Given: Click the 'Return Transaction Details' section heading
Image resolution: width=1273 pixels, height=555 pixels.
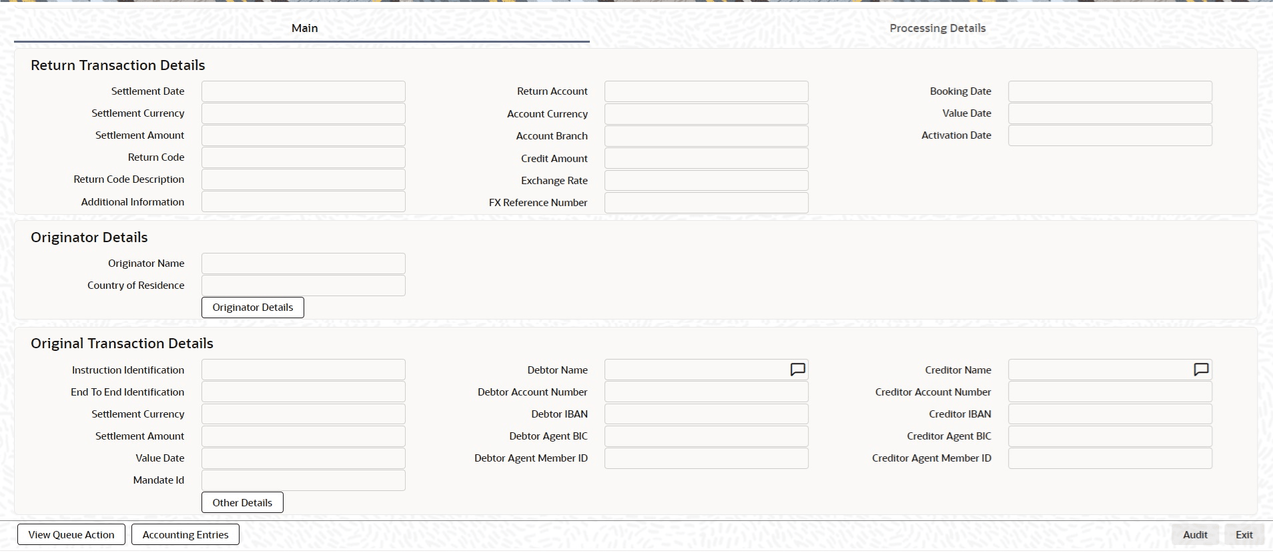Looking at the screenshot, I should [118, 65].
